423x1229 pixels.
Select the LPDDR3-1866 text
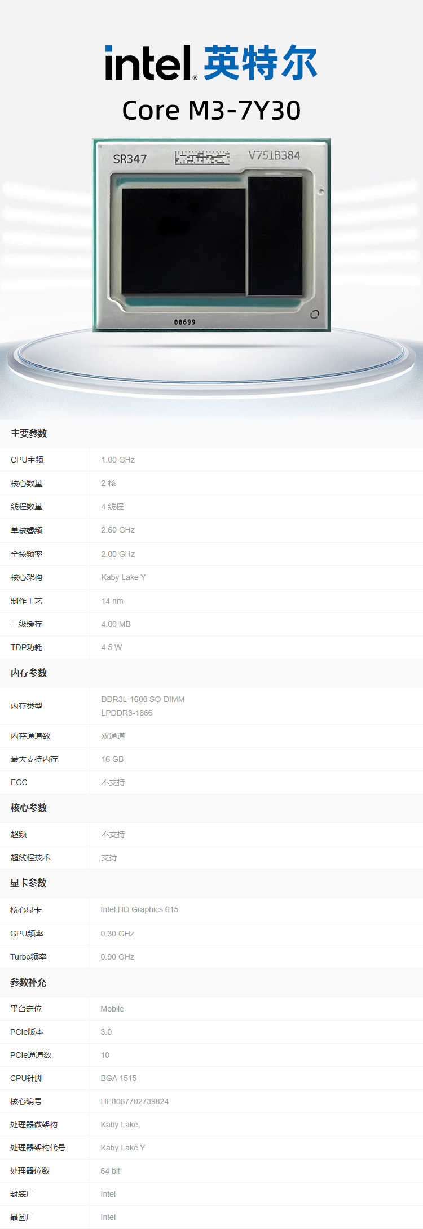(x=127, y=713)
